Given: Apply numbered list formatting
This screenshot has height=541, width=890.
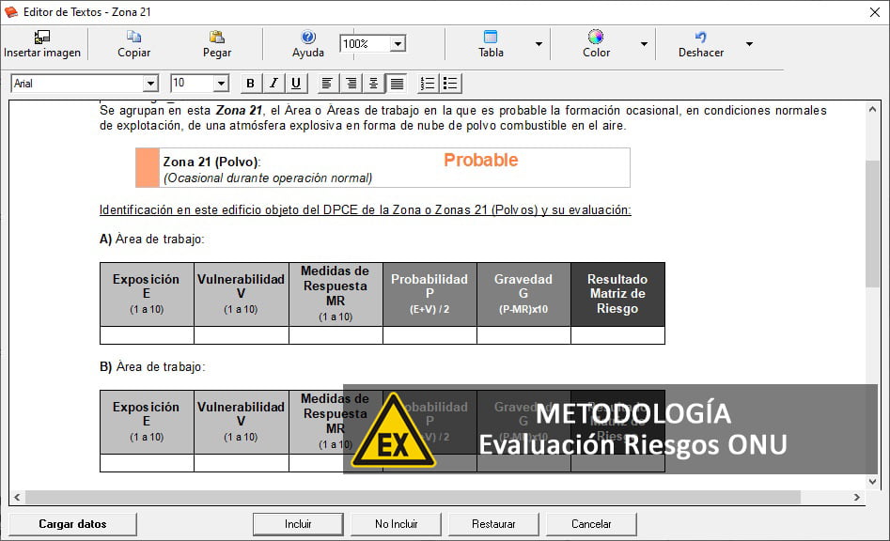Looking at the screenshot, I should click(428, 84).
